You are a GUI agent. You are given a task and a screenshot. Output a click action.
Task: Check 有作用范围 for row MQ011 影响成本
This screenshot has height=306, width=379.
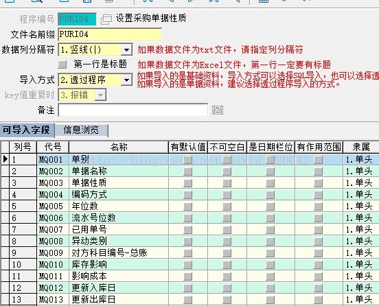319,276
